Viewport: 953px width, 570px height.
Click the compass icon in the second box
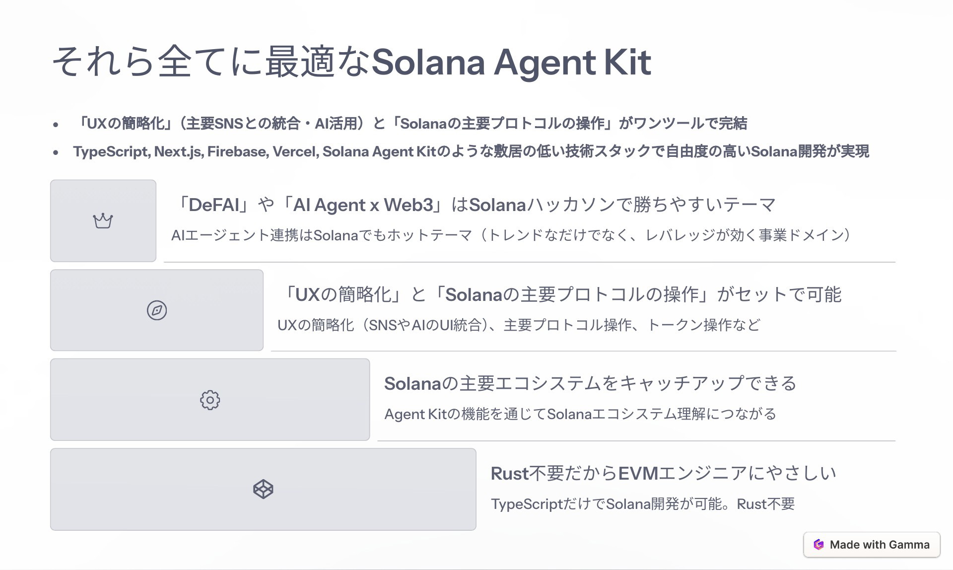[x=157, y=310]
